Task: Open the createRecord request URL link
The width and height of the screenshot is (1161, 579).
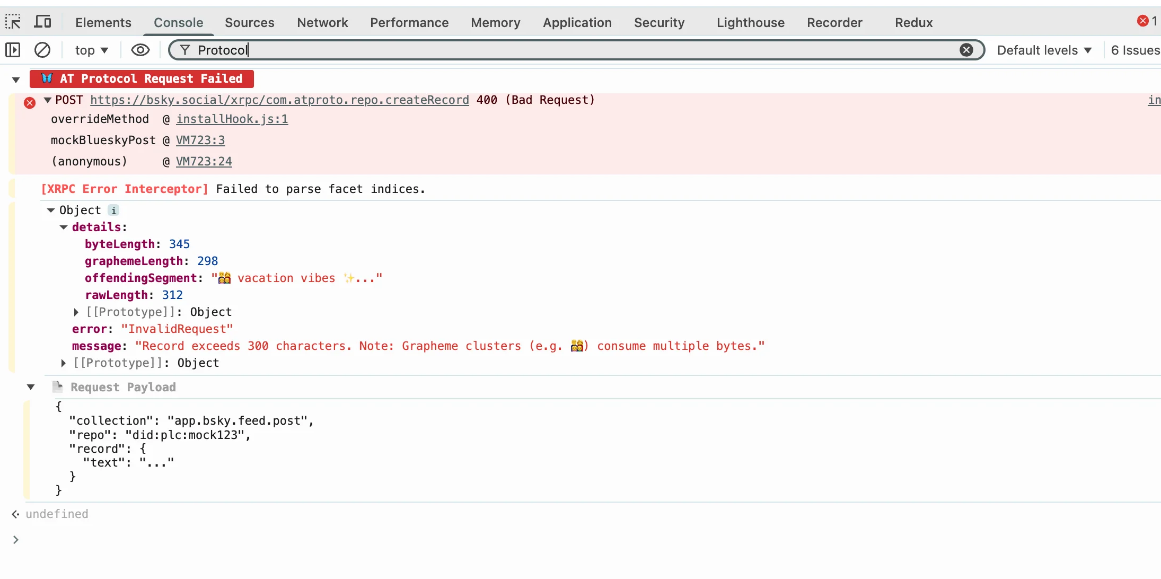Action: pos(279,100)
